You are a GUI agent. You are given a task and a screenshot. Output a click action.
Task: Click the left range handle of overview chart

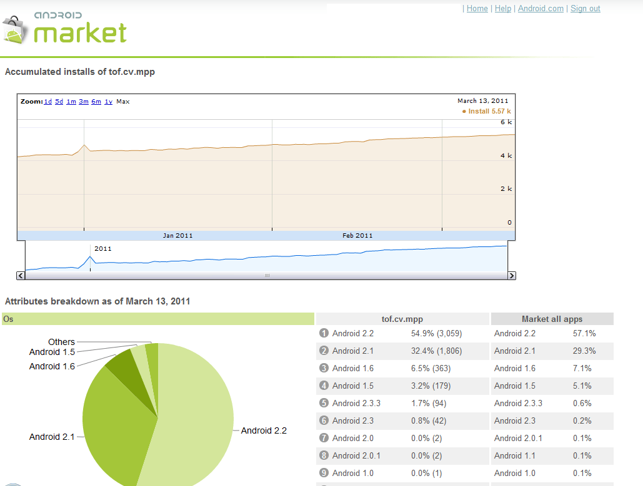[x=26, y=256]
